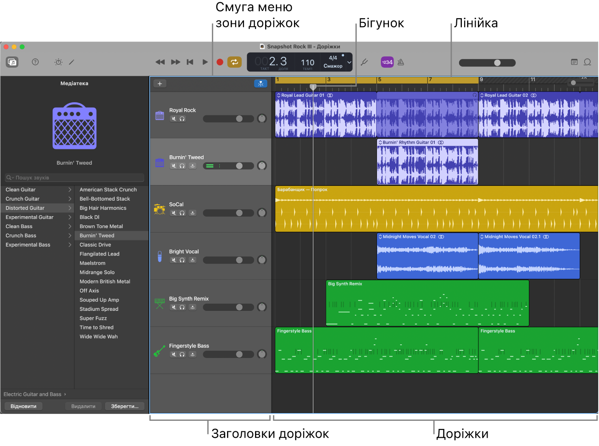This screenshot has width=599, height=446.
Task: Mute the SoCal drummer track
Action: pyautogui.click(x=174, y=213)
